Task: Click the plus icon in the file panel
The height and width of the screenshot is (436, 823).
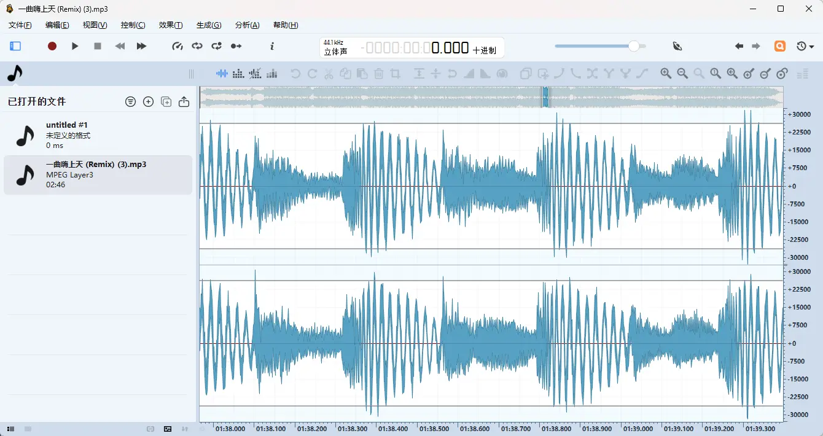Action: (x=148, y=102)
